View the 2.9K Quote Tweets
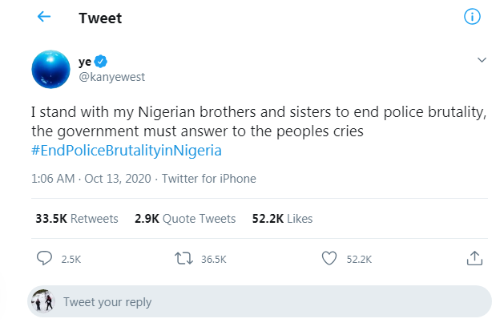 [184, 218]
